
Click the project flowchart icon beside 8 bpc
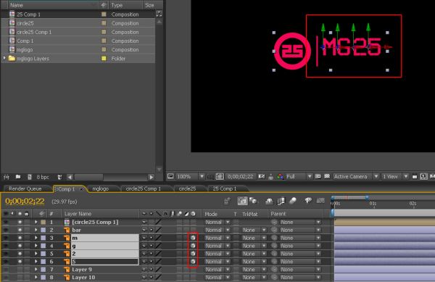59,177
